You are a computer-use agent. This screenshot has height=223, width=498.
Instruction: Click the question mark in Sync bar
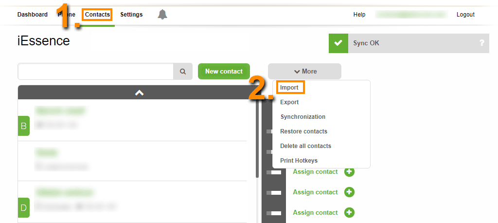pos(481,43)
